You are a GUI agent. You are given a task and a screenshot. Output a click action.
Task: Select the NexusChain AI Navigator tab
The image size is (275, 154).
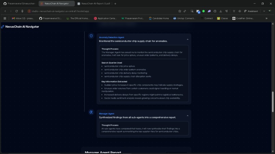tap(57, 3)
